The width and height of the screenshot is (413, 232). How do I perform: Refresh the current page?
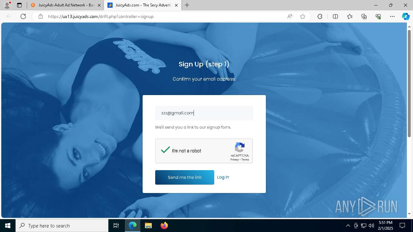[23, 16]
